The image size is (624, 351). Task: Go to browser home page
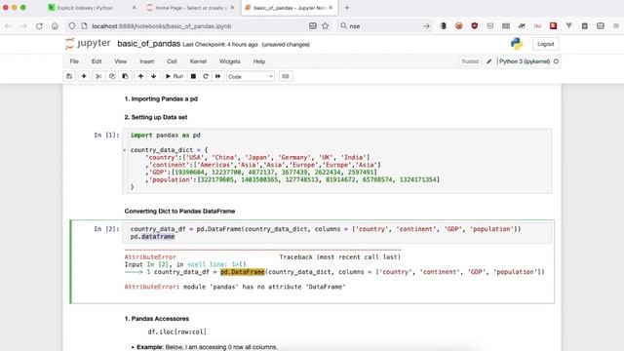click(x=55, y=26)
